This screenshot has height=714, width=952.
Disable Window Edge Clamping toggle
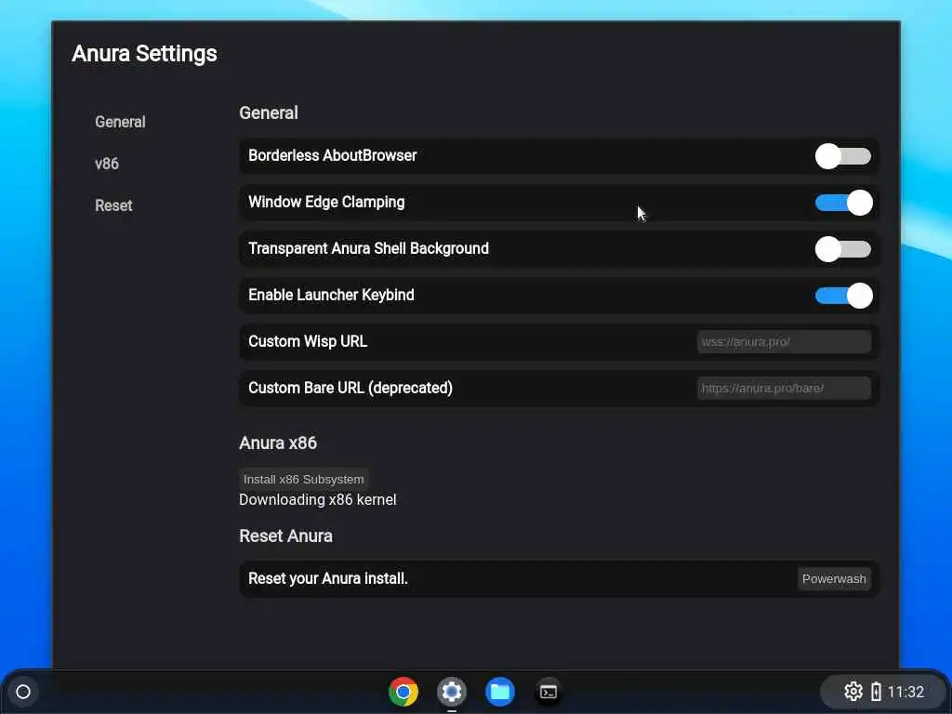[843, 203]
